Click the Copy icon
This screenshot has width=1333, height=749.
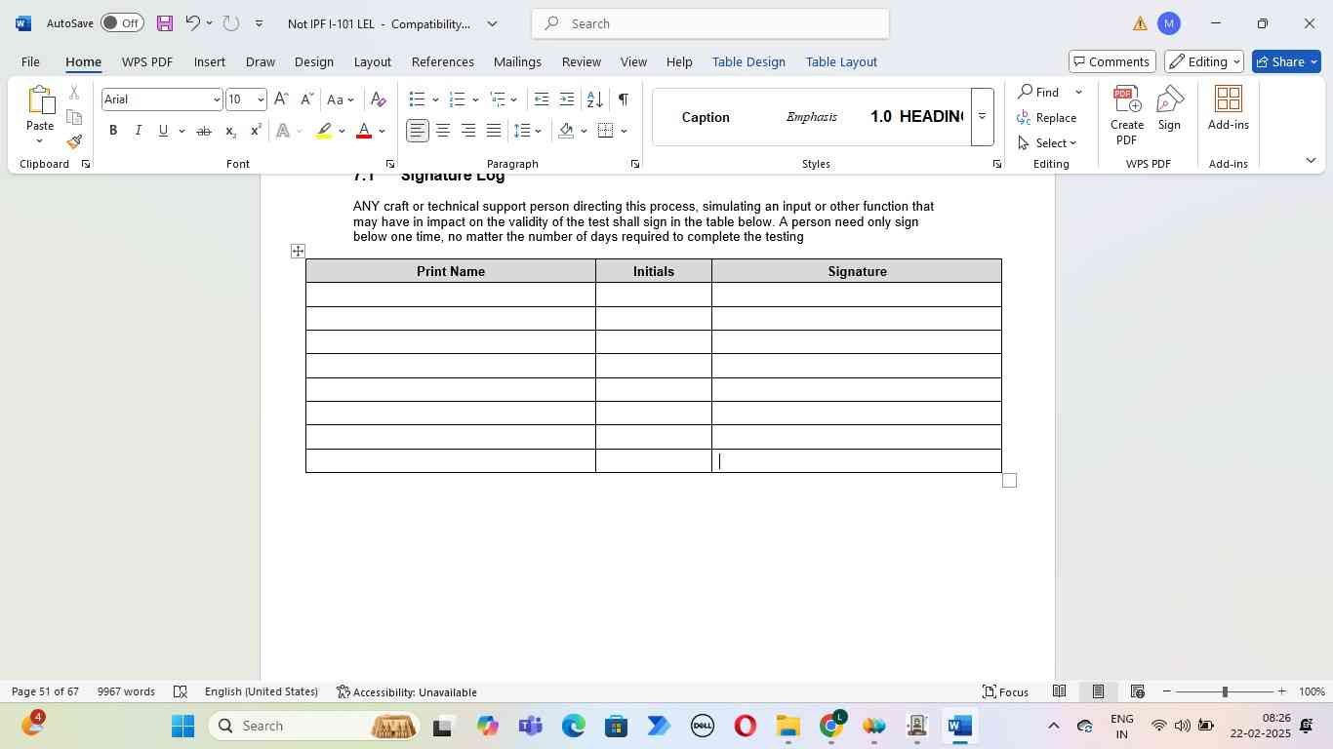74,118
